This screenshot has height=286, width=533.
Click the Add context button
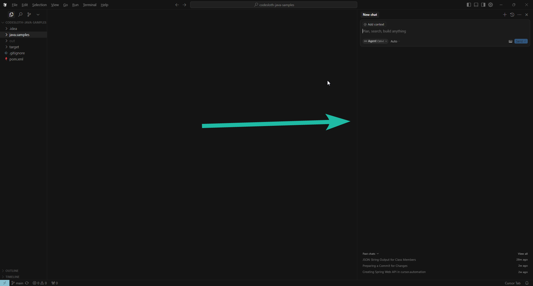click(374, 24)
